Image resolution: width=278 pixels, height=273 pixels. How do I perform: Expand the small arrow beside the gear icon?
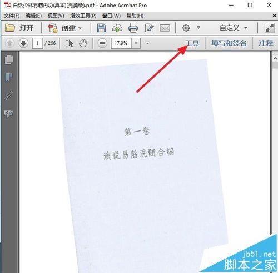pos(198,28)
